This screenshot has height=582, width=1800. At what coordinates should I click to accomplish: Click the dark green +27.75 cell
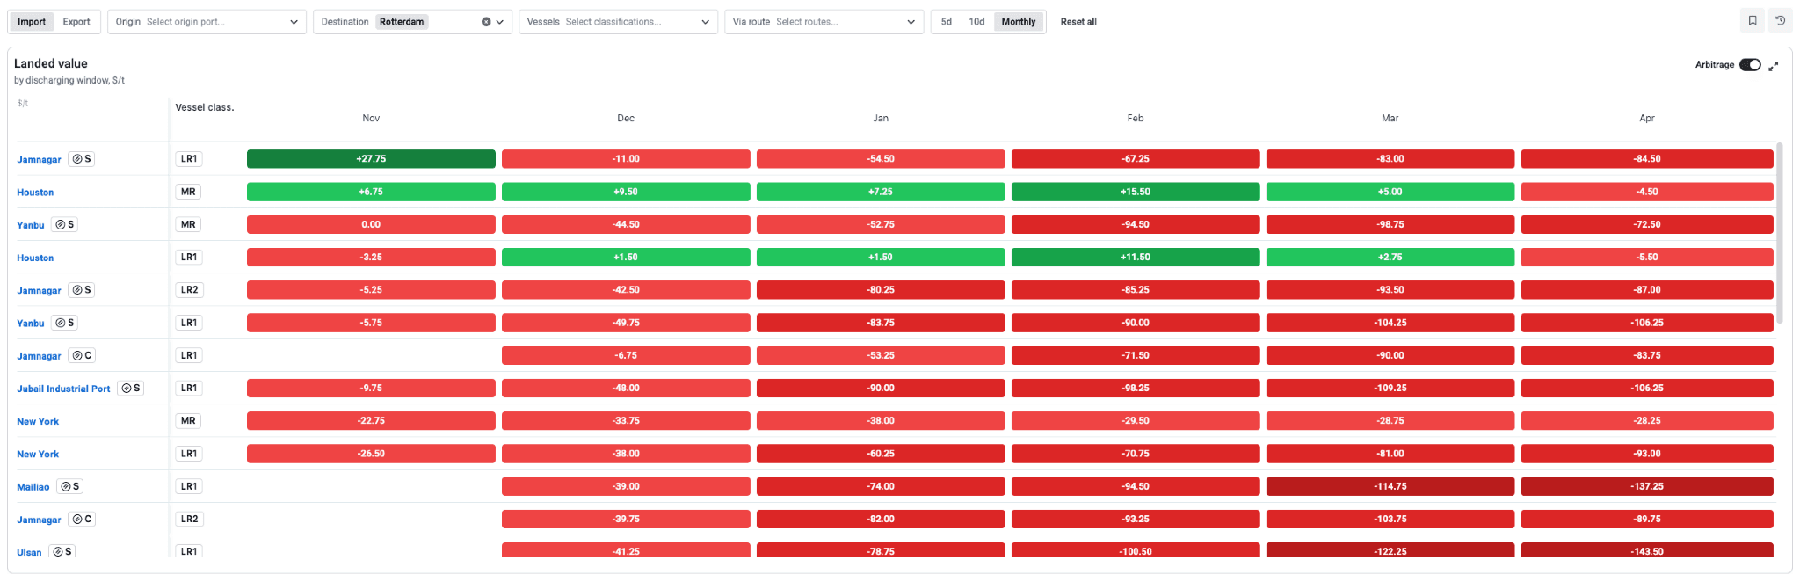371,159
